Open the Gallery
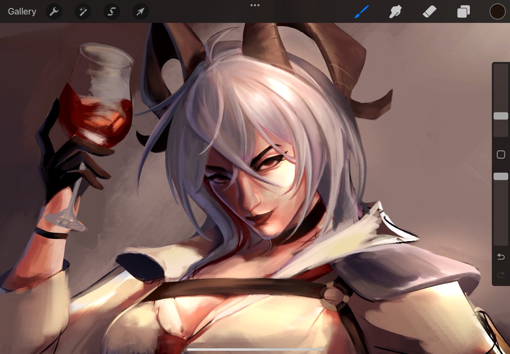Viewport: 510px width, 354px height. pos(22,11)
